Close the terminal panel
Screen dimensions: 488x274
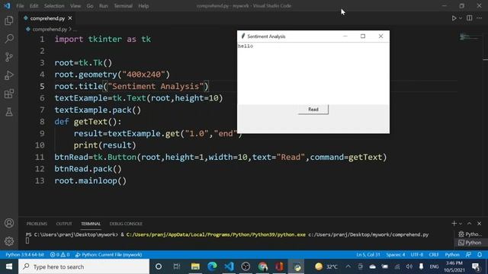pos(480,223)
